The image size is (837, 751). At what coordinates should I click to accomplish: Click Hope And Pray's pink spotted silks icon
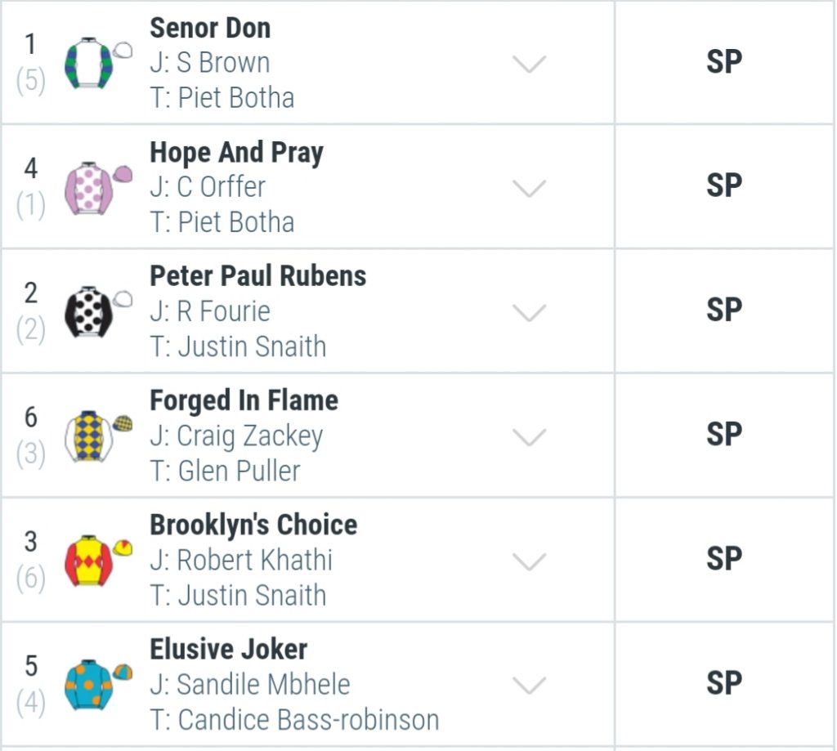98,188
